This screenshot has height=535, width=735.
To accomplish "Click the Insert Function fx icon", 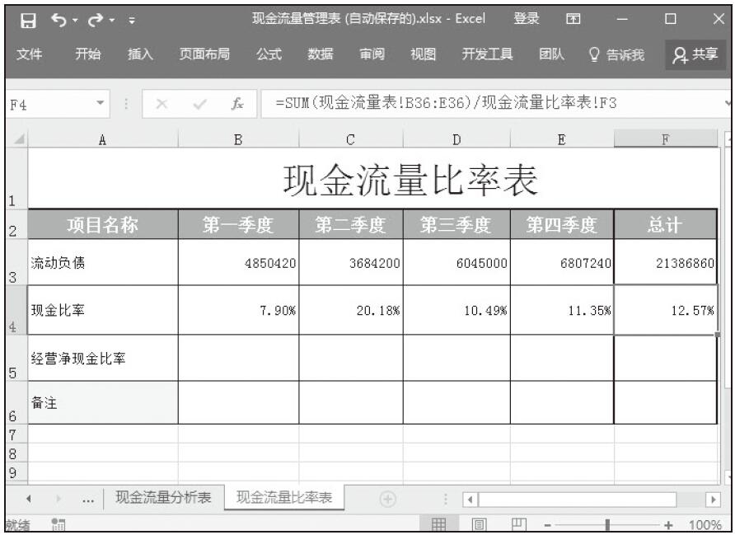I will (236, 105).
